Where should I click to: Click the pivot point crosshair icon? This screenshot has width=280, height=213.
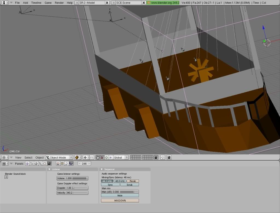tap(85, 157)
